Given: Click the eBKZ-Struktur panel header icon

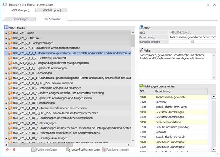Looking at the screenshot, I should click(6, 27).
